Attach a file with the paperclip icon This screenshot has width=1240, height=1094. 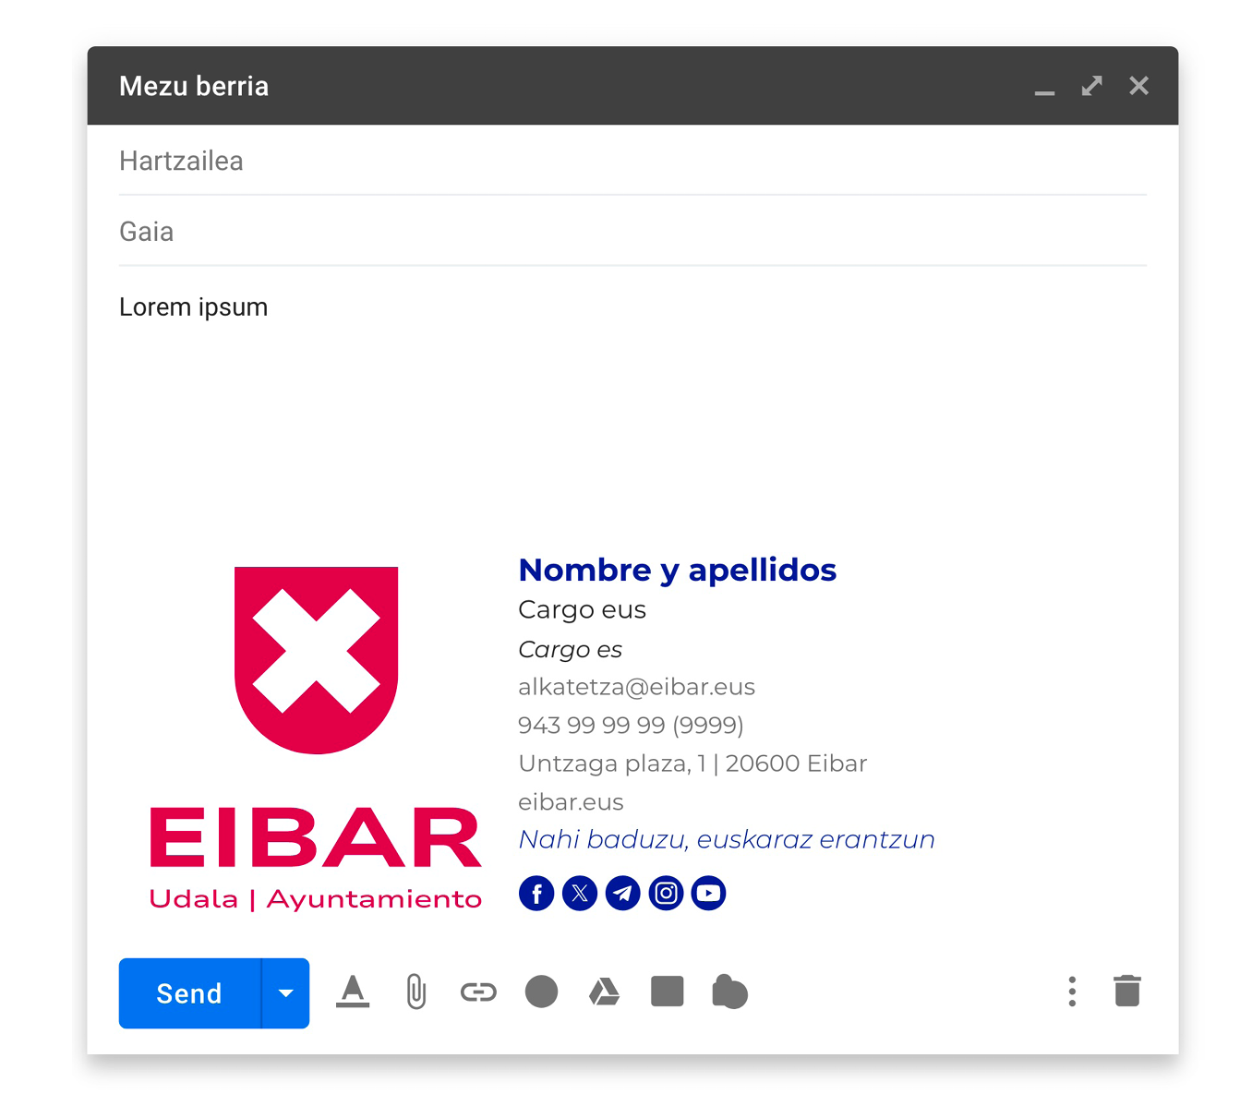(416, 992)
